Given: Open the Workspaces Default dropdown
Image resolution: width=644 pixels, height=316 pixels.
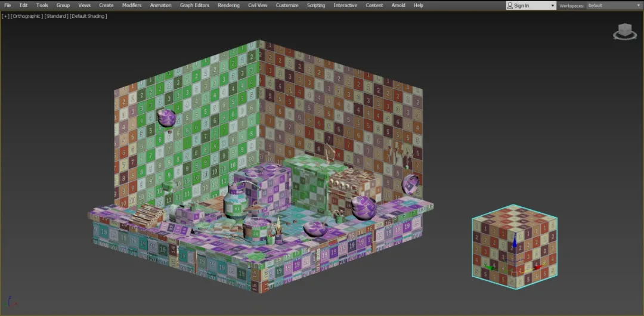Looking at the screenshot, I should [613, 5].
